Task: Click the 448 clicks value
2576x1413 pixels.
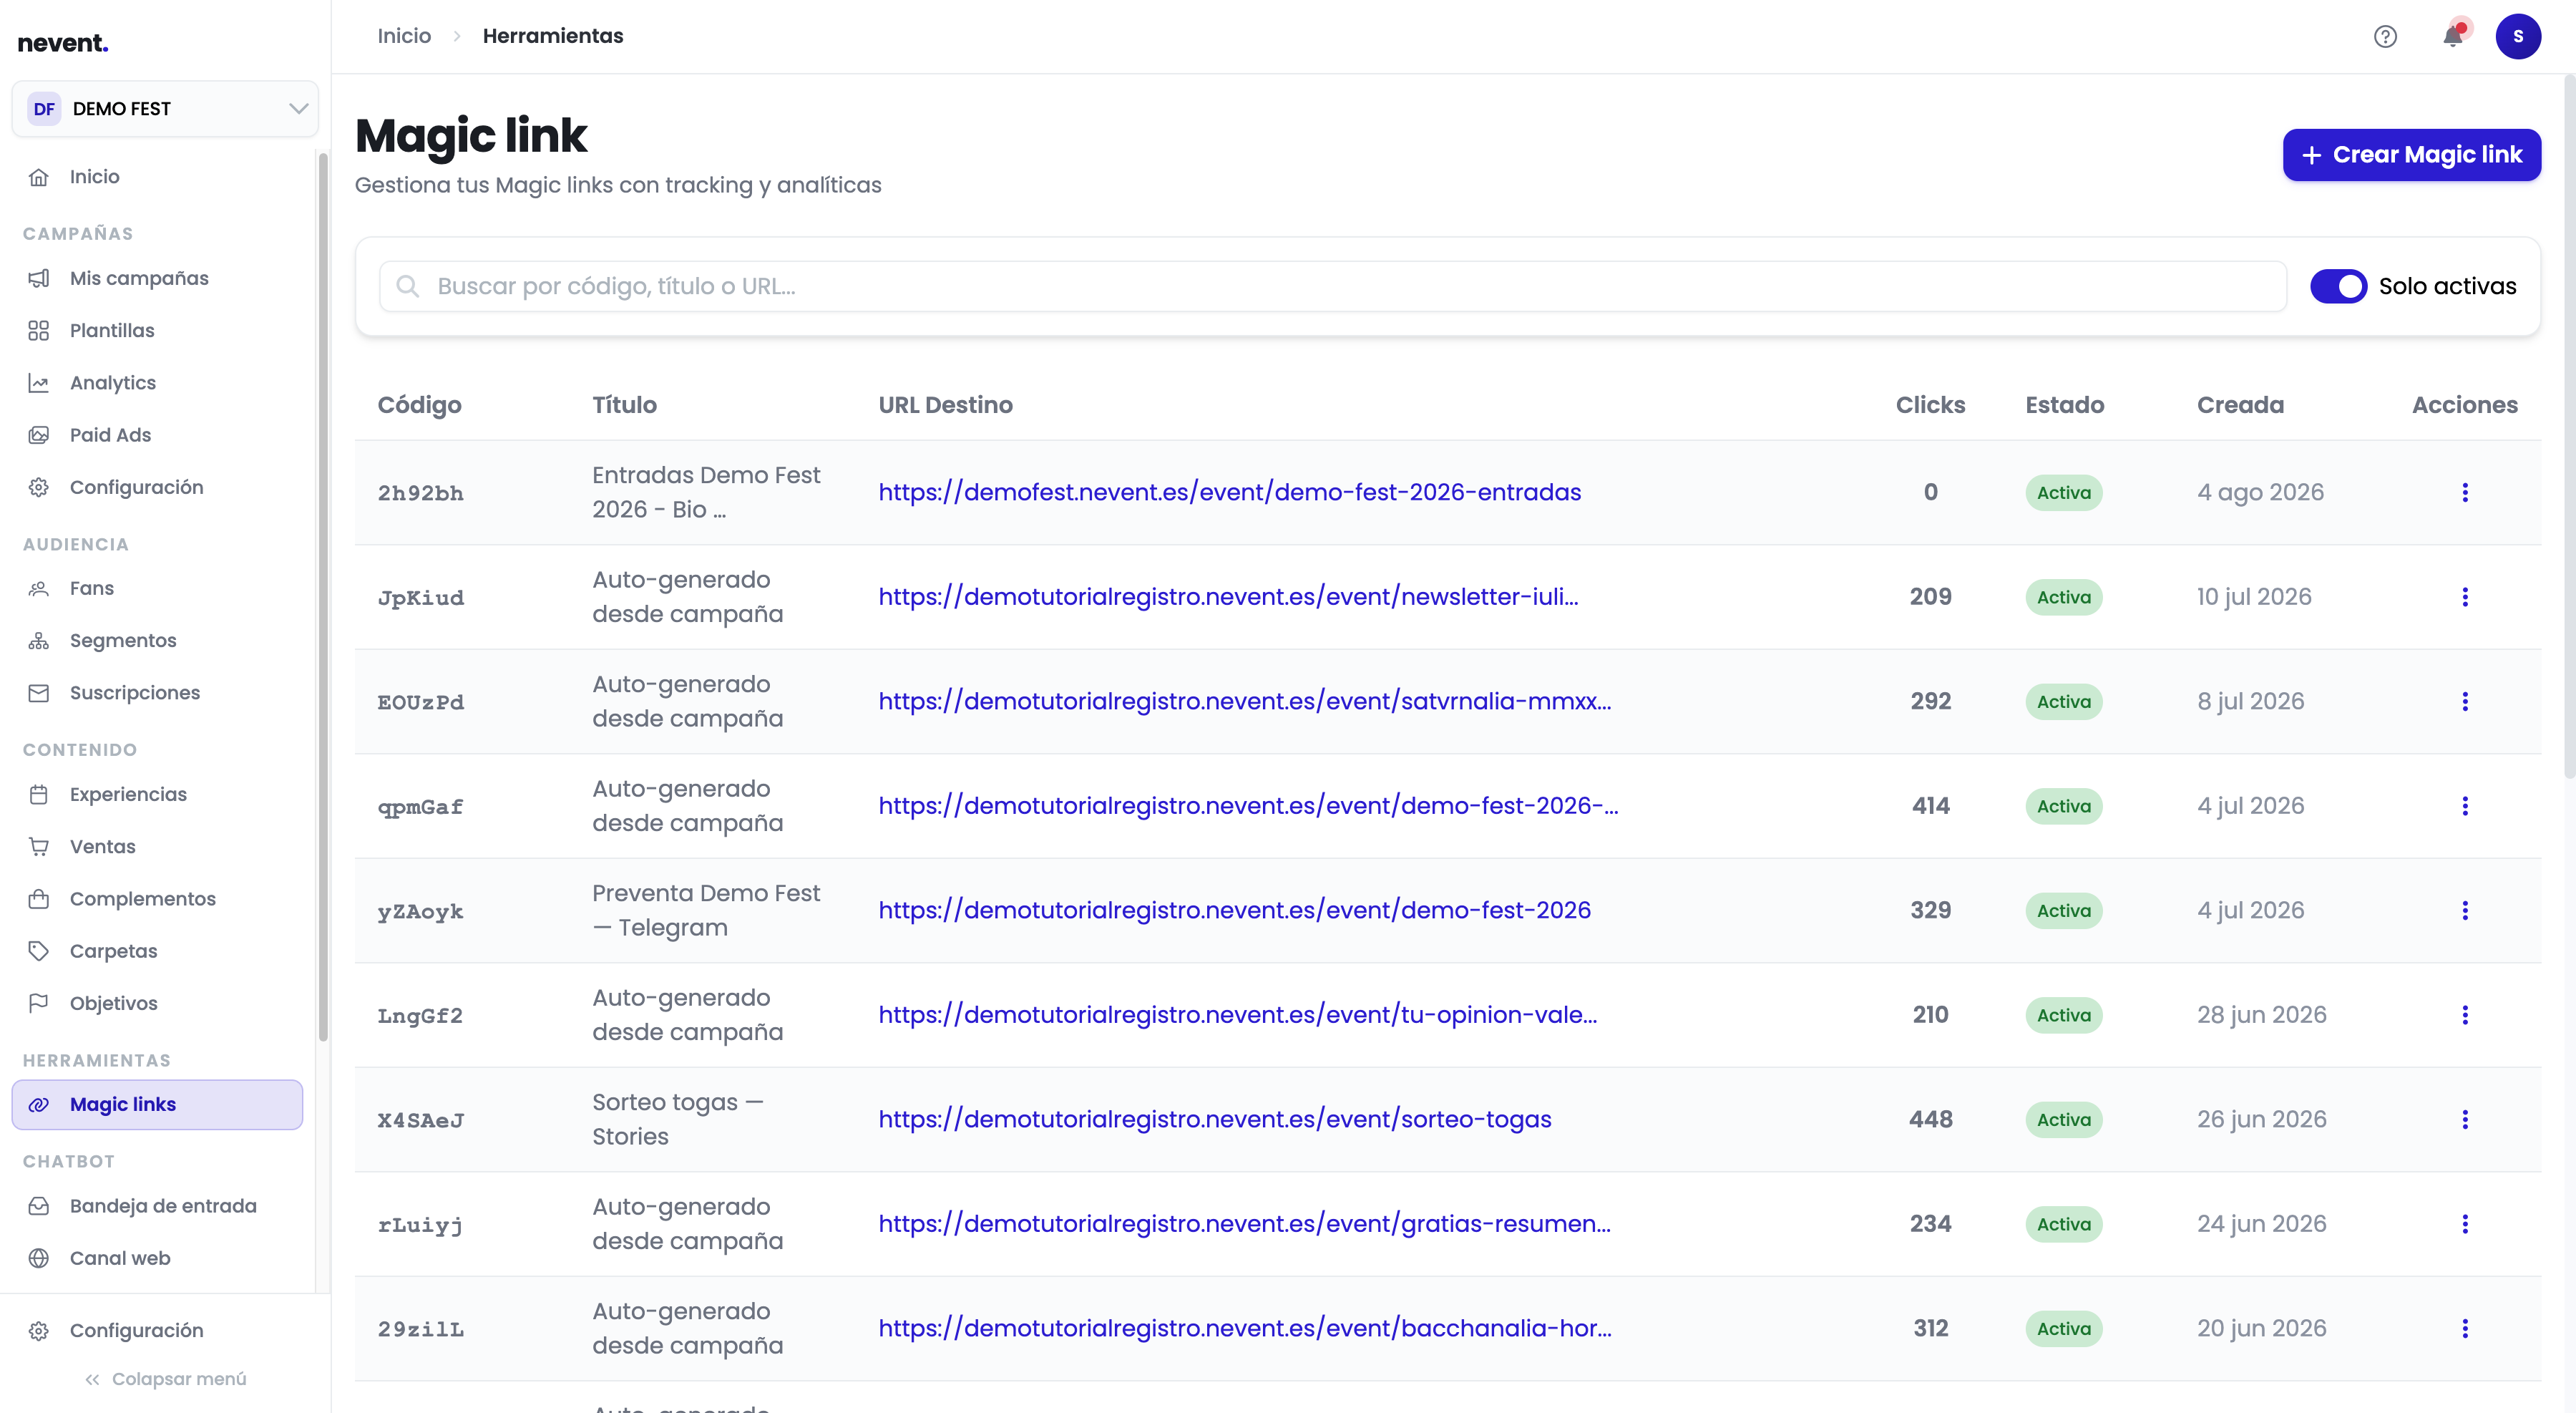Action: click(x=1930, y=1119)
